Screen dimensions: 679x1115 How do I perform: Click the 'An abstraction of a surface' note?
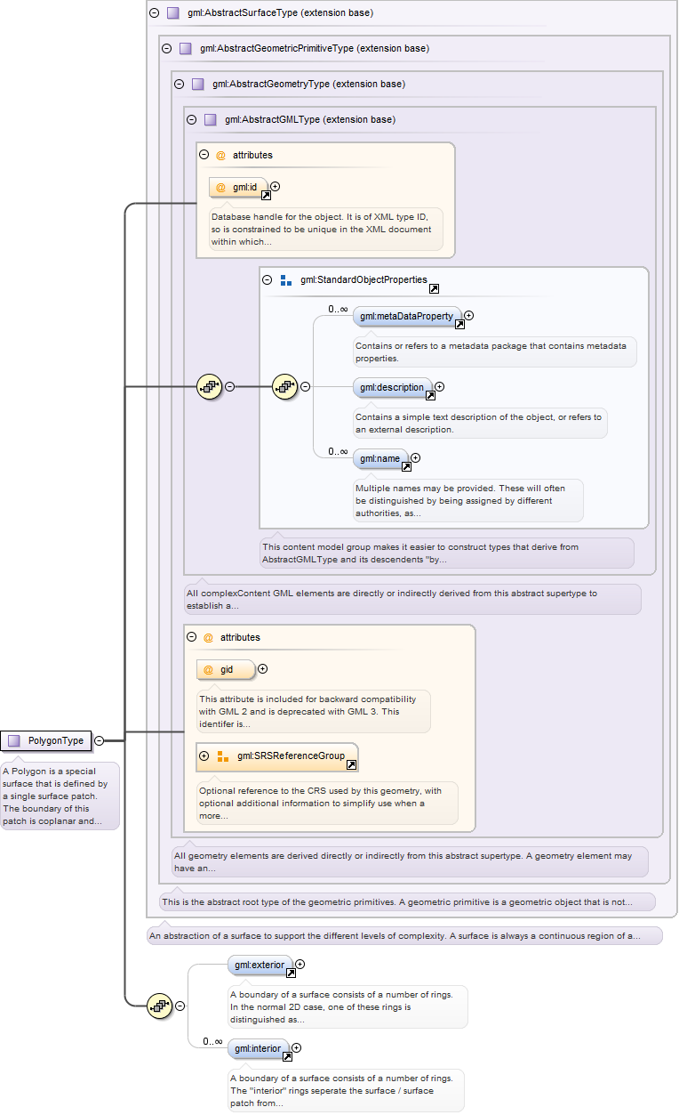(404, 936)
